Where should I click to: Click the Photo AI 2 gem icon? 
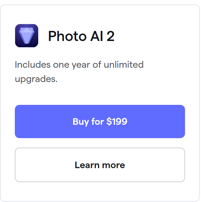click(x=27, y=36)
